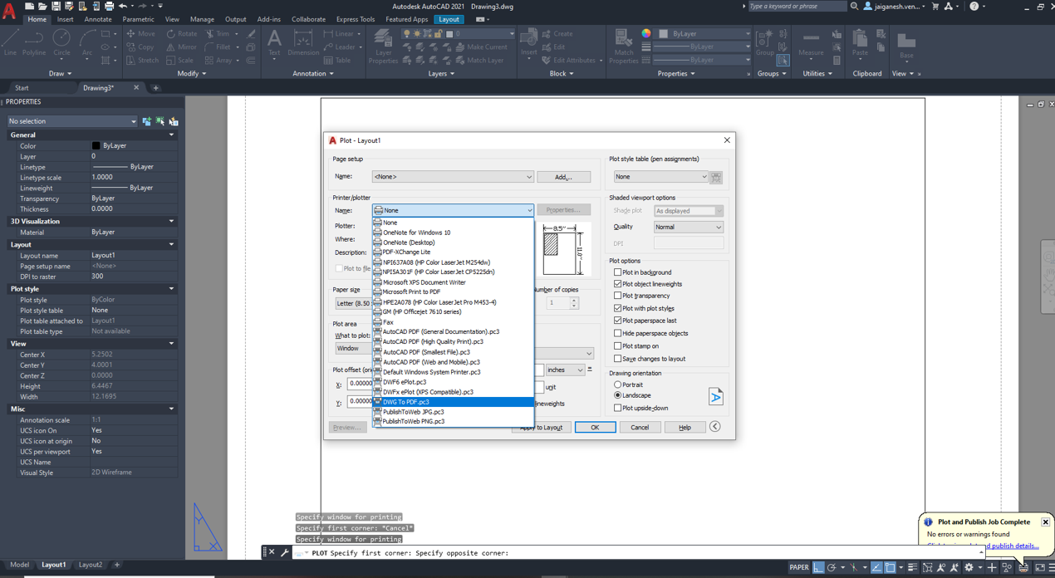Open the Shade plot dropdown
Screen dimensions: 1055x578
tap(688, 210)
